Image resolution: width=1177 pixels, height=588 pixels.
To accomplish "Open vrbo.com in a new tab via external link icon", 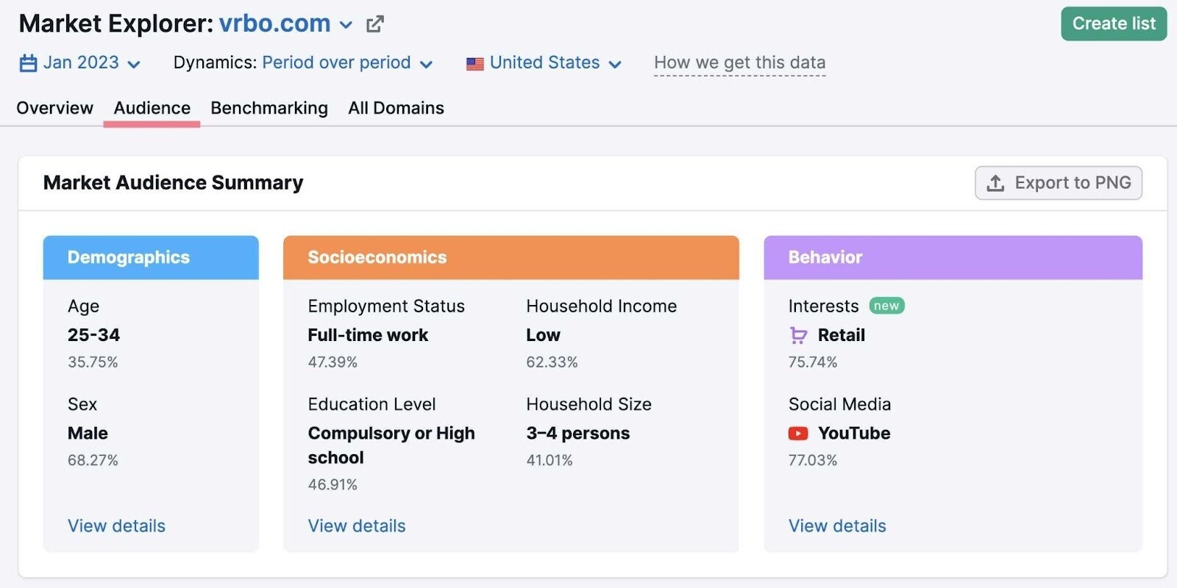I will coord(375,24).
